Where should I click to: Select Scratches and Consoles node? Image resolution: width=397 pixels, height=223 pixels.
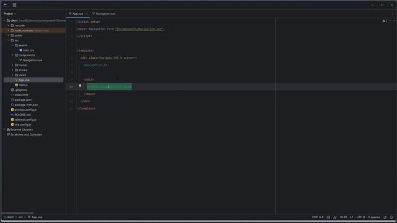26,134
